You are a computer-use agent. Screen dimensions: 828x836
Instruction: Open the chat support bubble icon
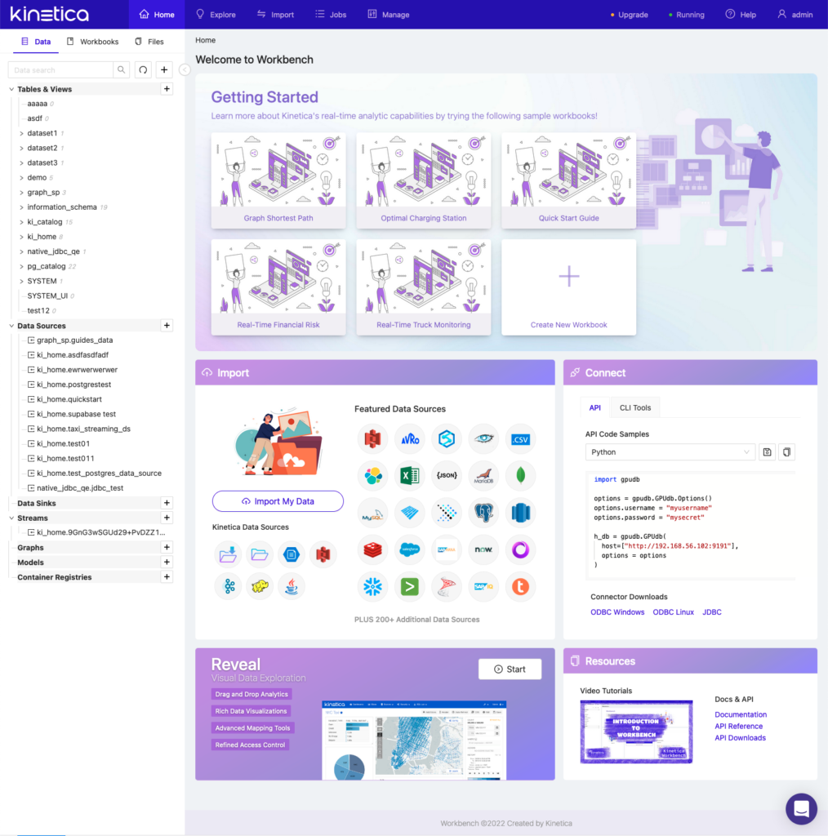801,808
